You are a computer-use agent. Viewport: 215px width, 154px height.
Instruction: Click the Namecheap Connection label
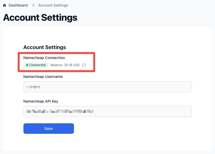(44, 58)
